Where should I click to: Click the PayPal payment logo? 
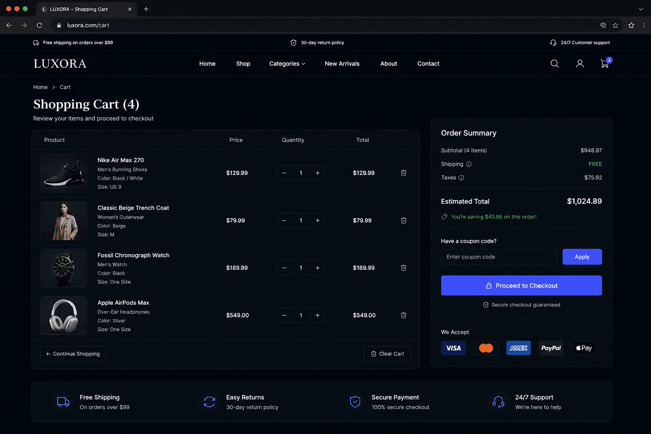click(551, 348)
